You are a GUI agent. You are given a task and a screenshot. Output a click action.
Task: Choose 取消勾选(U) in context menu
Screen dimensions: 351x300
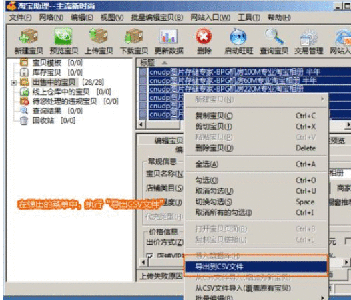[x=256, y=191]
